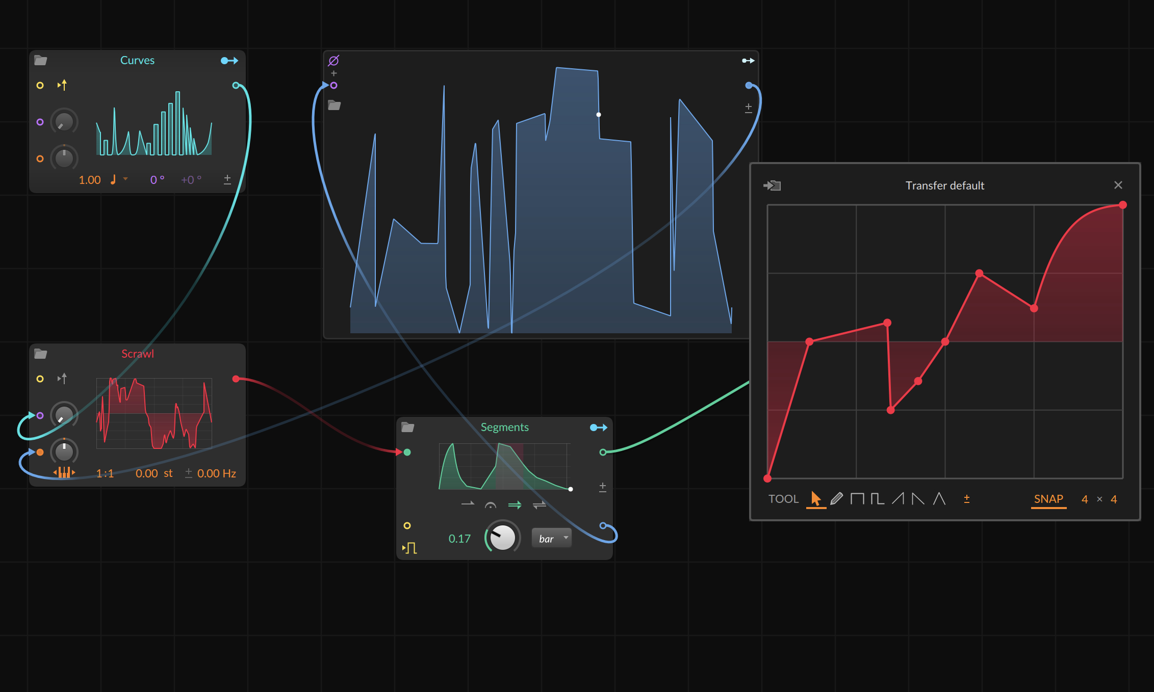Viewport: 1154px width, 692px height.
Task: Select the curve sustain mode icon in Segments
Action: [491, 505]
